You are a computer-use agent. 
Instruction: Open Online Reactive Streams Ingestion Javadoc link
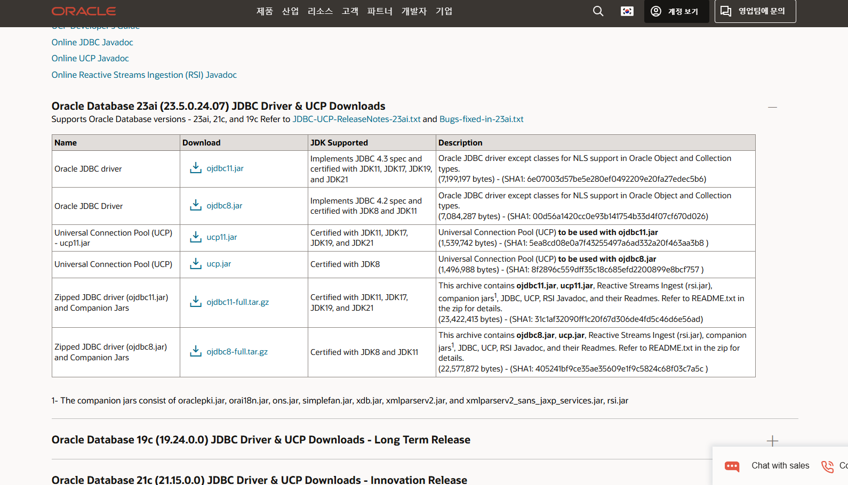click(x=144, y=75)
